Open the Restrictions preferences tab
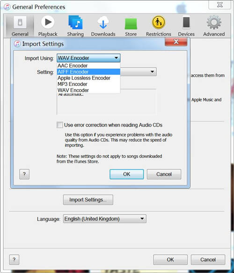The height and width of the screenshot is (273, 234). [x=159, y=26]
